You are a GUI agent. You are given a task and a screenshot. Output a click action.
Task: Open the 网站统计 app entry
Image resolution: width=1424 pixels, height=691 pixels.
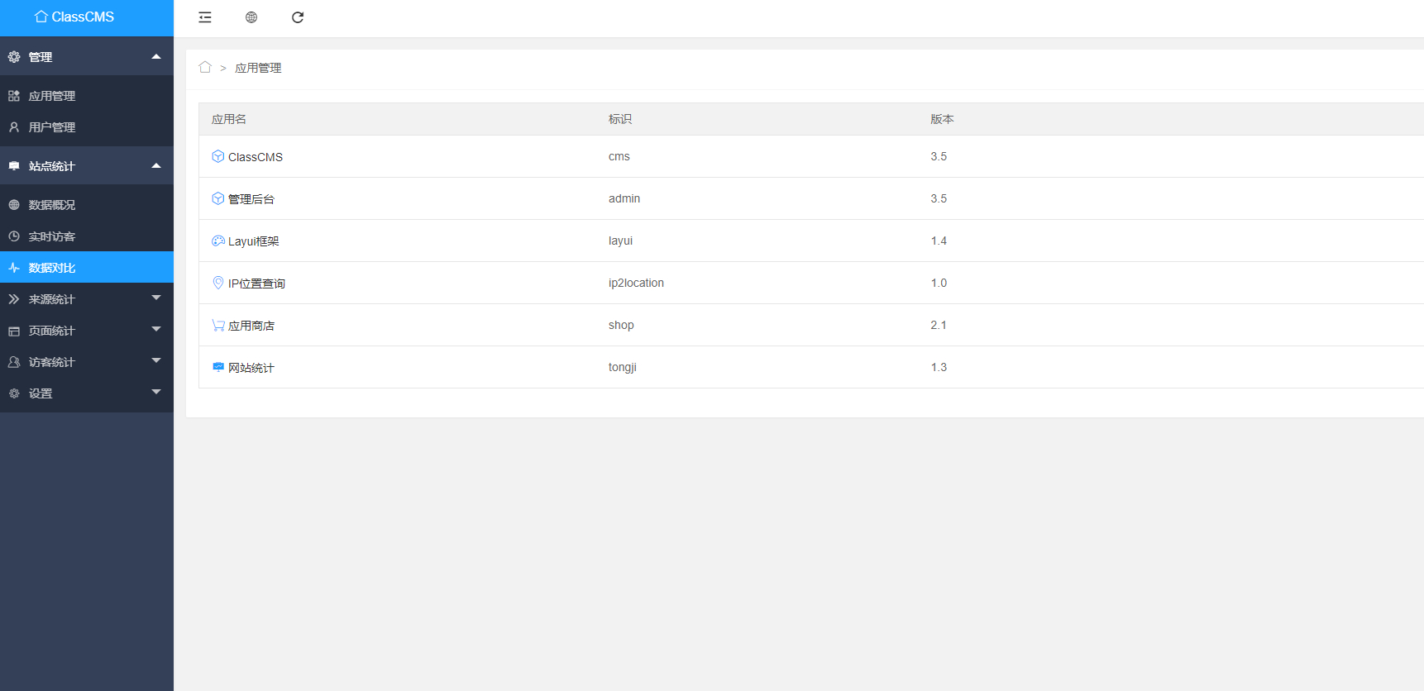(x=251, y=368)
